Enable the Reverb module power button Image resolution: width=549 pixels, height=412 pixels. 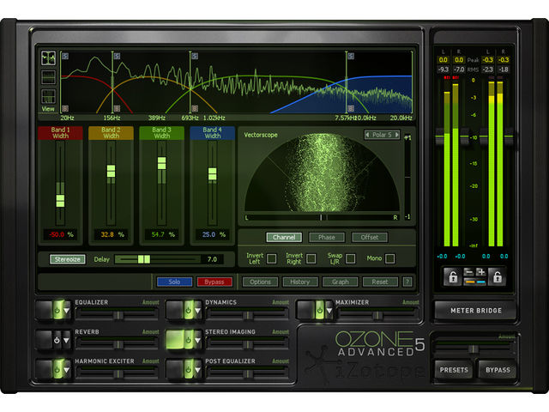(57, 340)
